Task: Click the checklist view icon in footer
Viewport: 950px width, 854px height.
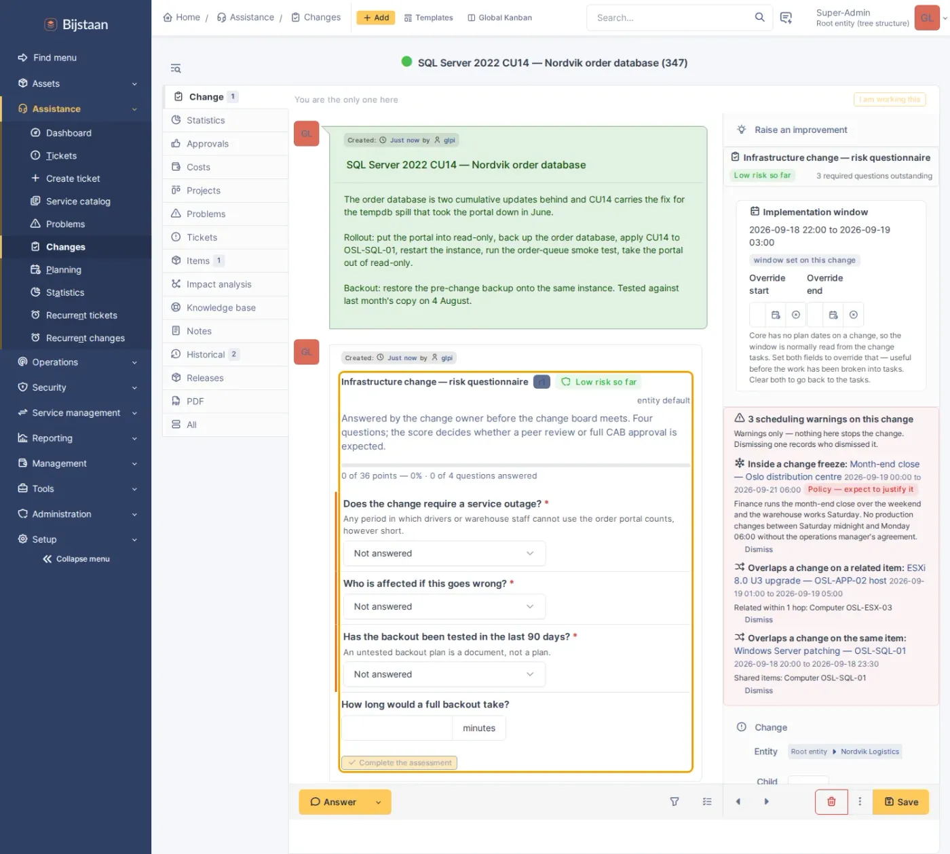Action: click(x=707, y=802)
